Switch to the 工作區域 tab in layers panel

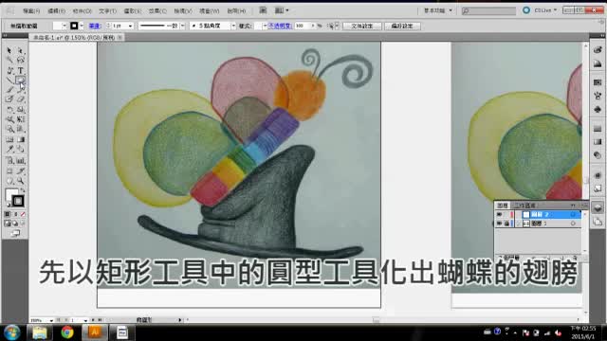point(524,206)
